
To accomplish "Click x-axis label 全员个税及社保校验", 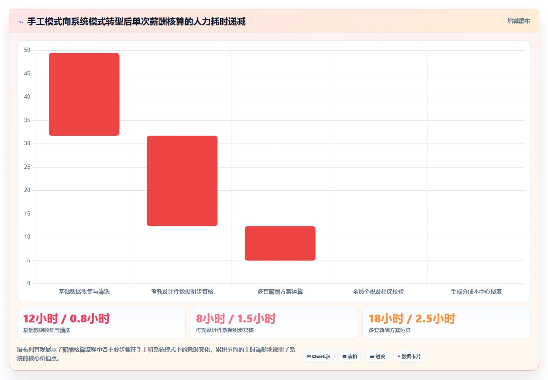I will (x=378, y=291).
